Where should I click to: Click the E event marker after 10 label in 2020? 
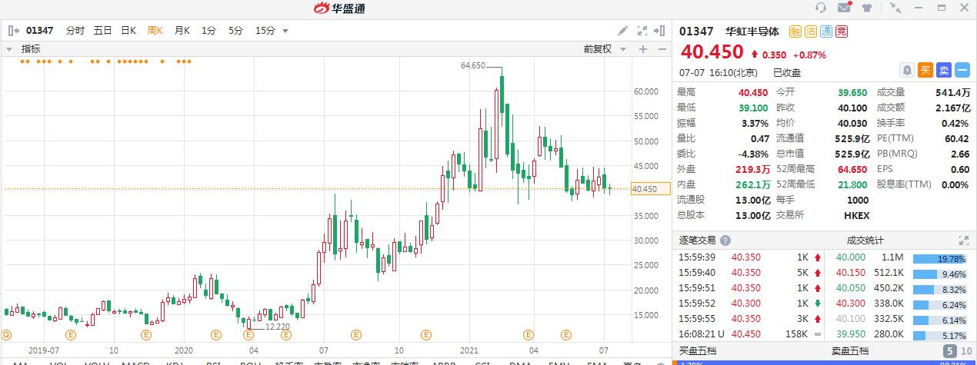(x=426, y=335)
